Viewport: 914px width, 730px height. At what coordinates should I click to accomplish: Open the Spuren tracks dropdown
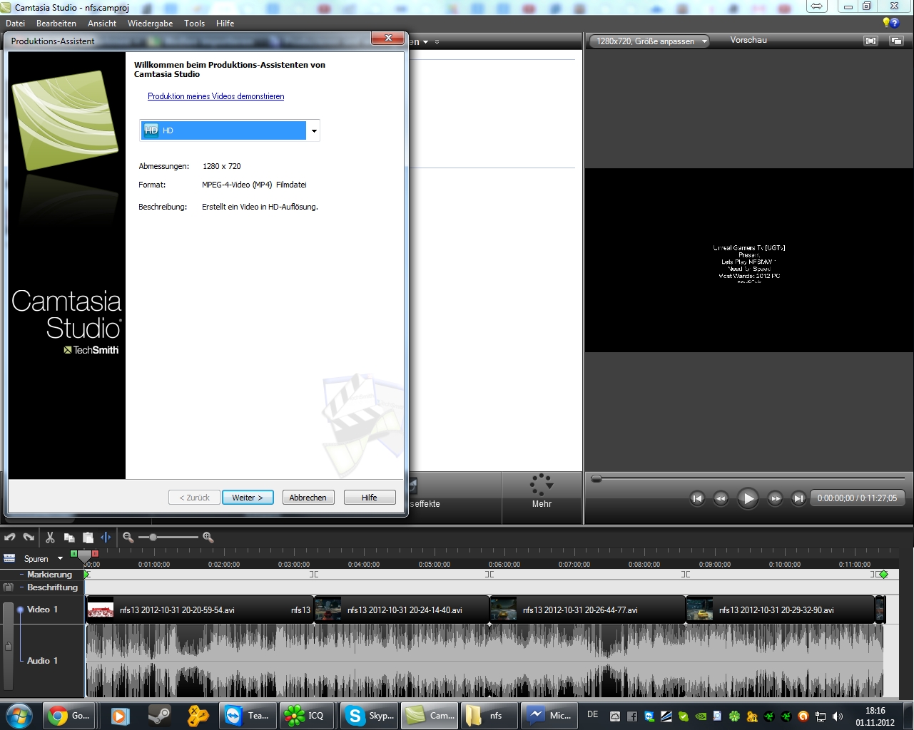[60, 558]
